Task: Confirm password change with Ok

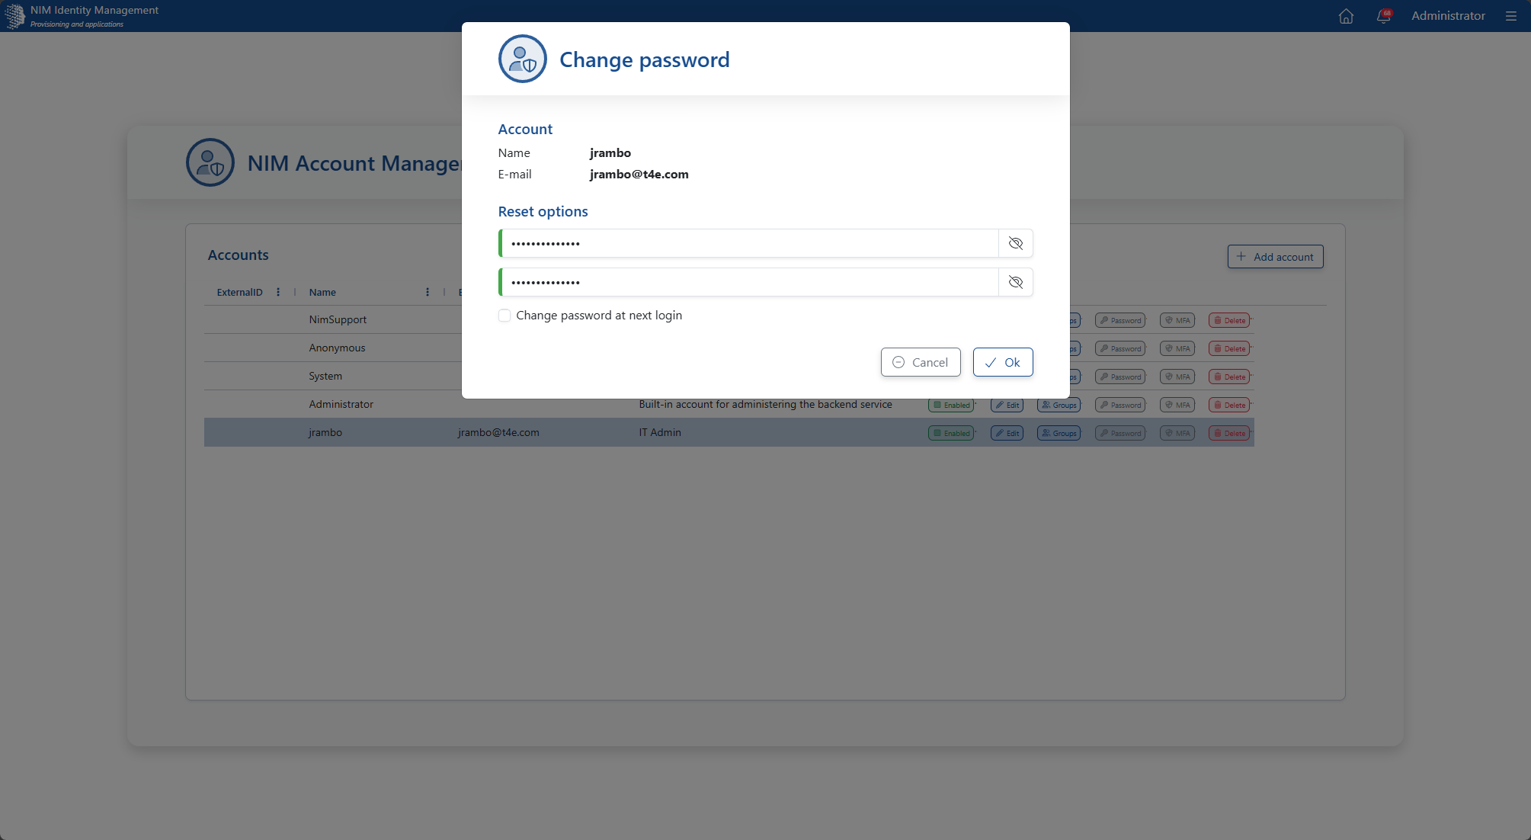Action: point(1003,362)
